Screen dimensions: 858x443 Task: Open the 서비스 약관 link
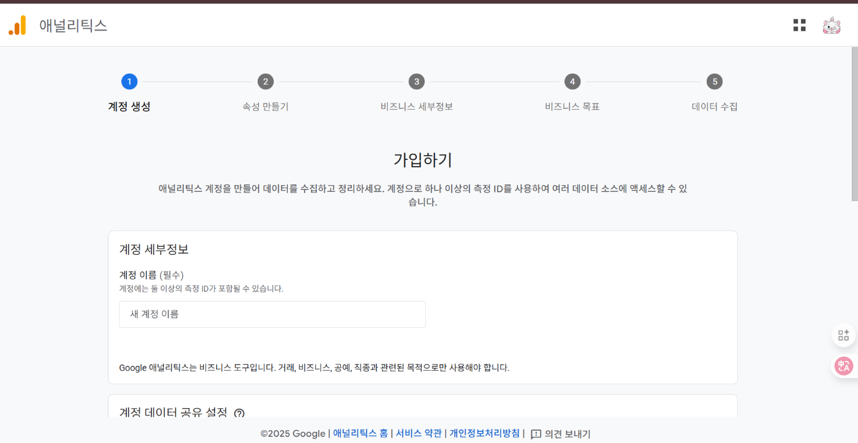pos(419,433)
